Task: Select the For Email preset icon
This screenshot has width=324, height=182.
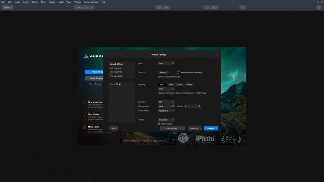Action: [112, 68]
